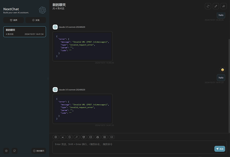Start a 新的聊天 from sidebar bottom
230x157 pixels.
pos(39,151)
